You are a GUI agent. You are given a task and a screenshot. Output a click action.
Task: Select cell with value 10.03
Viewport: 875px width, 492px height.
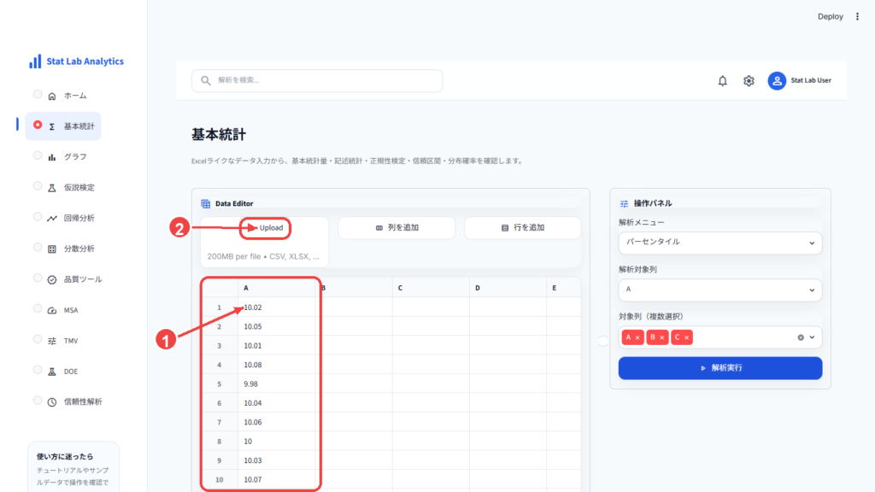[277, 460]
